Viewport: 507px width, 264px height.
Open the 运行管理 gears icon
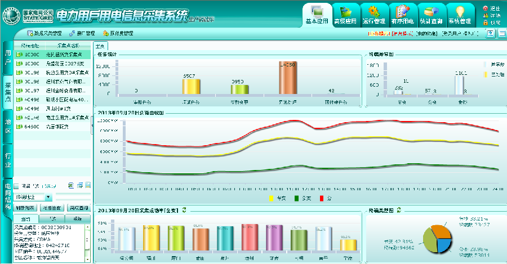coord(373,11)
